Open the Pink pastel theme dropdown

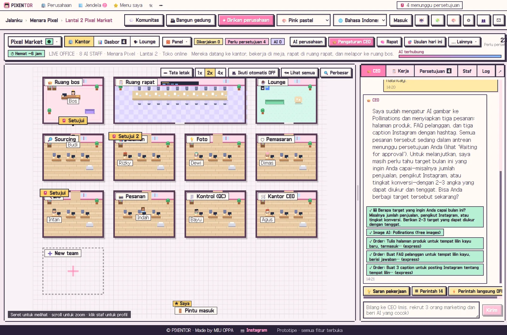point(304,20)
